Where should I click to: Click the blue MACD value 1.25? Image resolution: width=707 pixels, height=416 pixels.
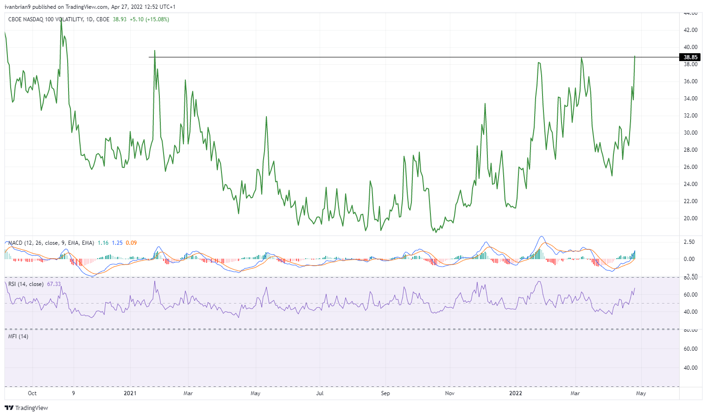click(x=117, y=243)
